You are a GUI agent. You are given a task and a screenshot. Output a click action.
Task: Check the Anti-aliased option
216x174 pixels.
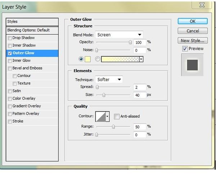click(x=117, y=116)
